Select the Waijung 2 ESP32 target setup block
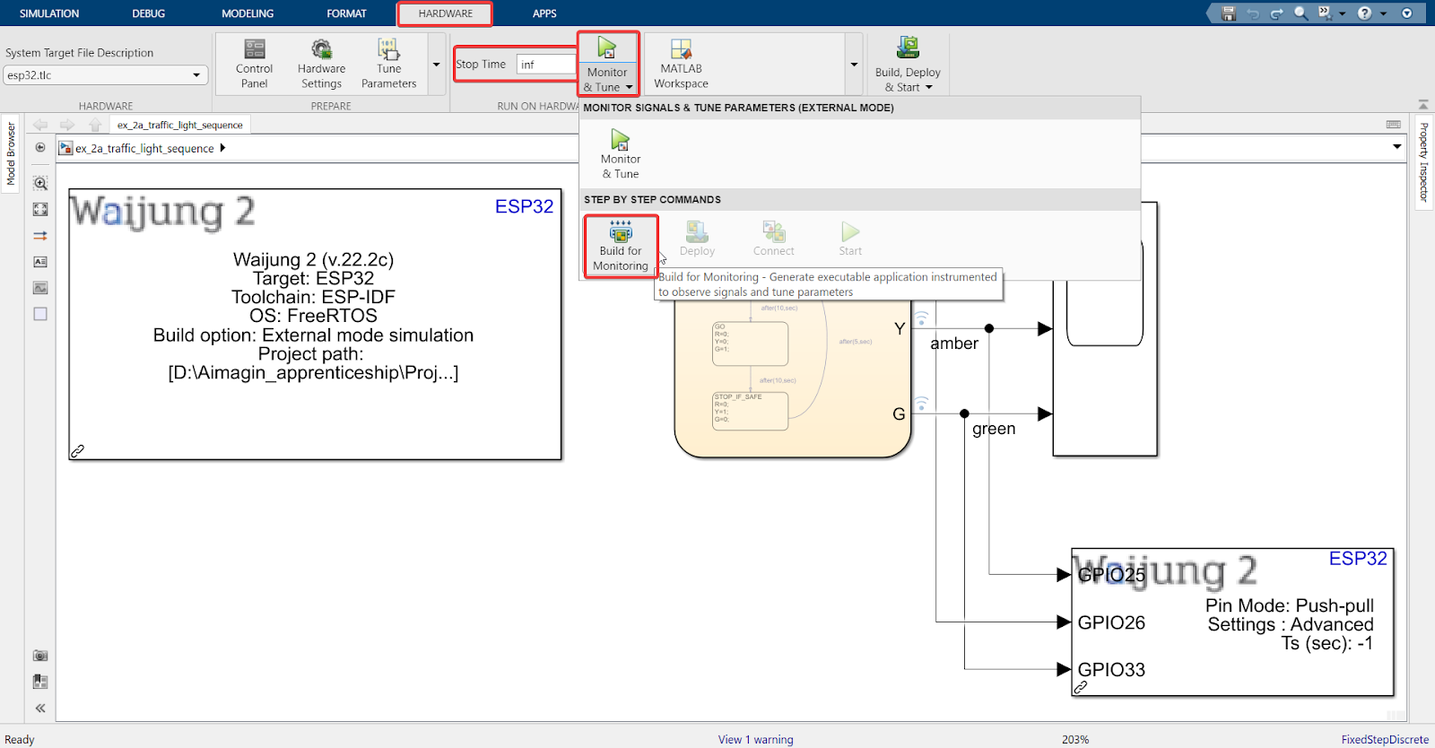The width and height of the screenshot is (1435, 748). tap(315, 325)
